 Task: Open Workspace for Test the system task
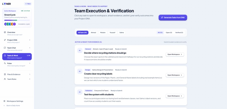pos(175,96)
